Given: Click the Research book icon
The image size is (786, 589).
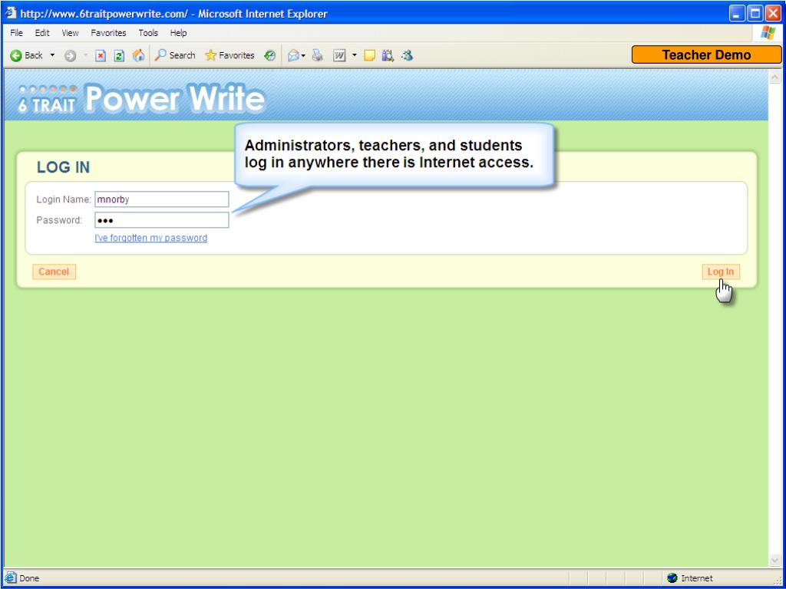Looking at the screenshot, I should point(388,55).
